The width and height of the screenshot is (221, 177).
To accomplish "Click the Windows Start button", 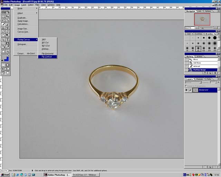I will coord(5,175).
